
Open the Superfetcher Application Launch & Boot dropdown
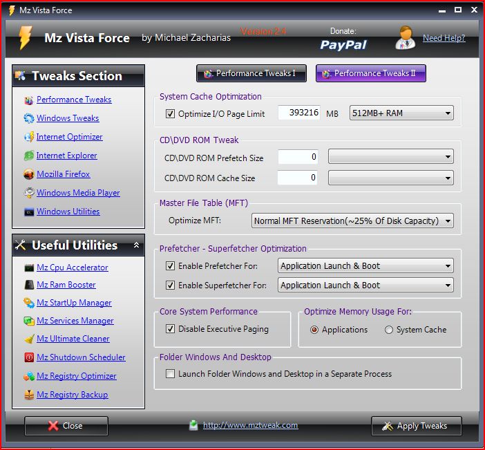(365, 285)
